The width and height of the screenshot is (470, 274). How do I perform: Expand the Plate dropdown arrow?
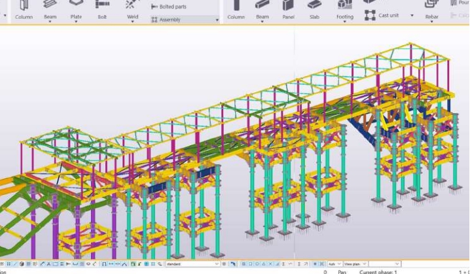click(76, 22)
